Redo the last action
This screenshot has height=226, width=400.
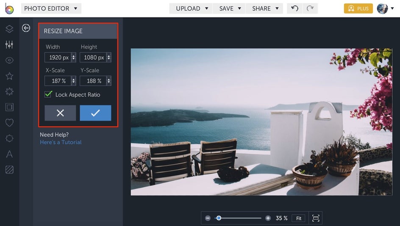310,8
